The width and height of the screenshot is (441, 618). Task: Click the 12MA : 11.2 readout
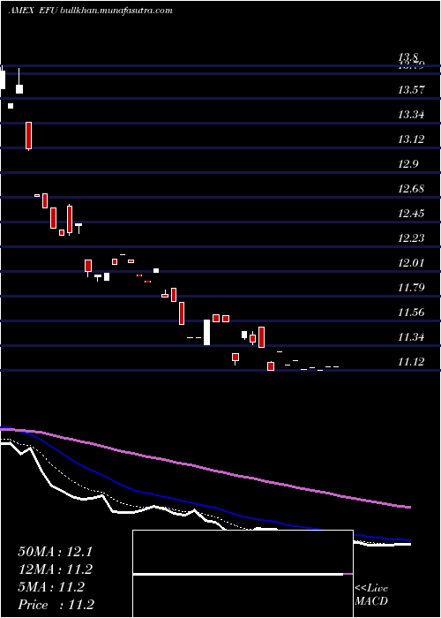(55, 569)
